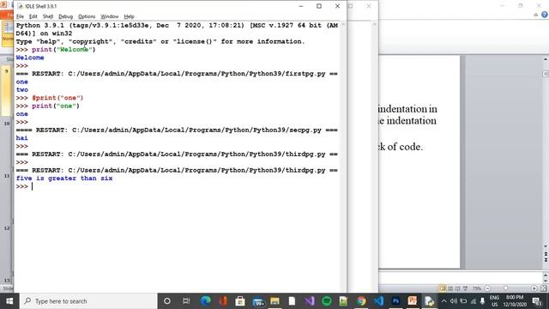Click PowerPoint slide scrollbar up arrow
This screenshot has height=309, width=549.
[546, 59]
